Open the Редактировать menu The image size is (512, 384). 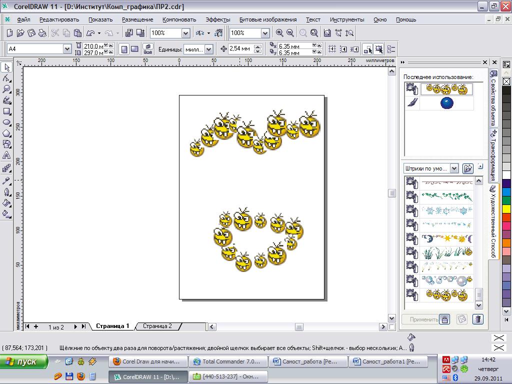tap(59, 19)
